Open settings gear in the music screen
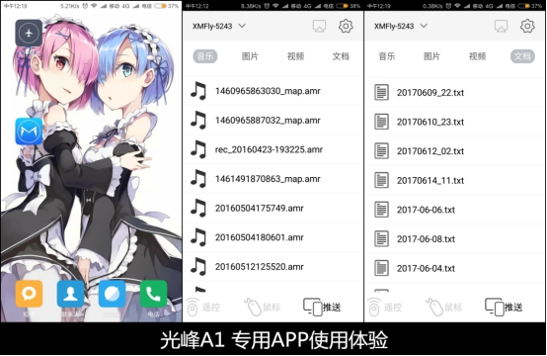The image size is (547, 356). 346,26
